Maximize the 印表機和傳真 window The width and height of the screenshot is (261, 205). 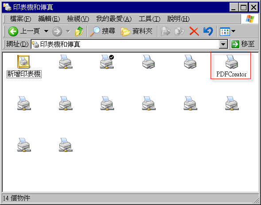click(x=243, y=8)
